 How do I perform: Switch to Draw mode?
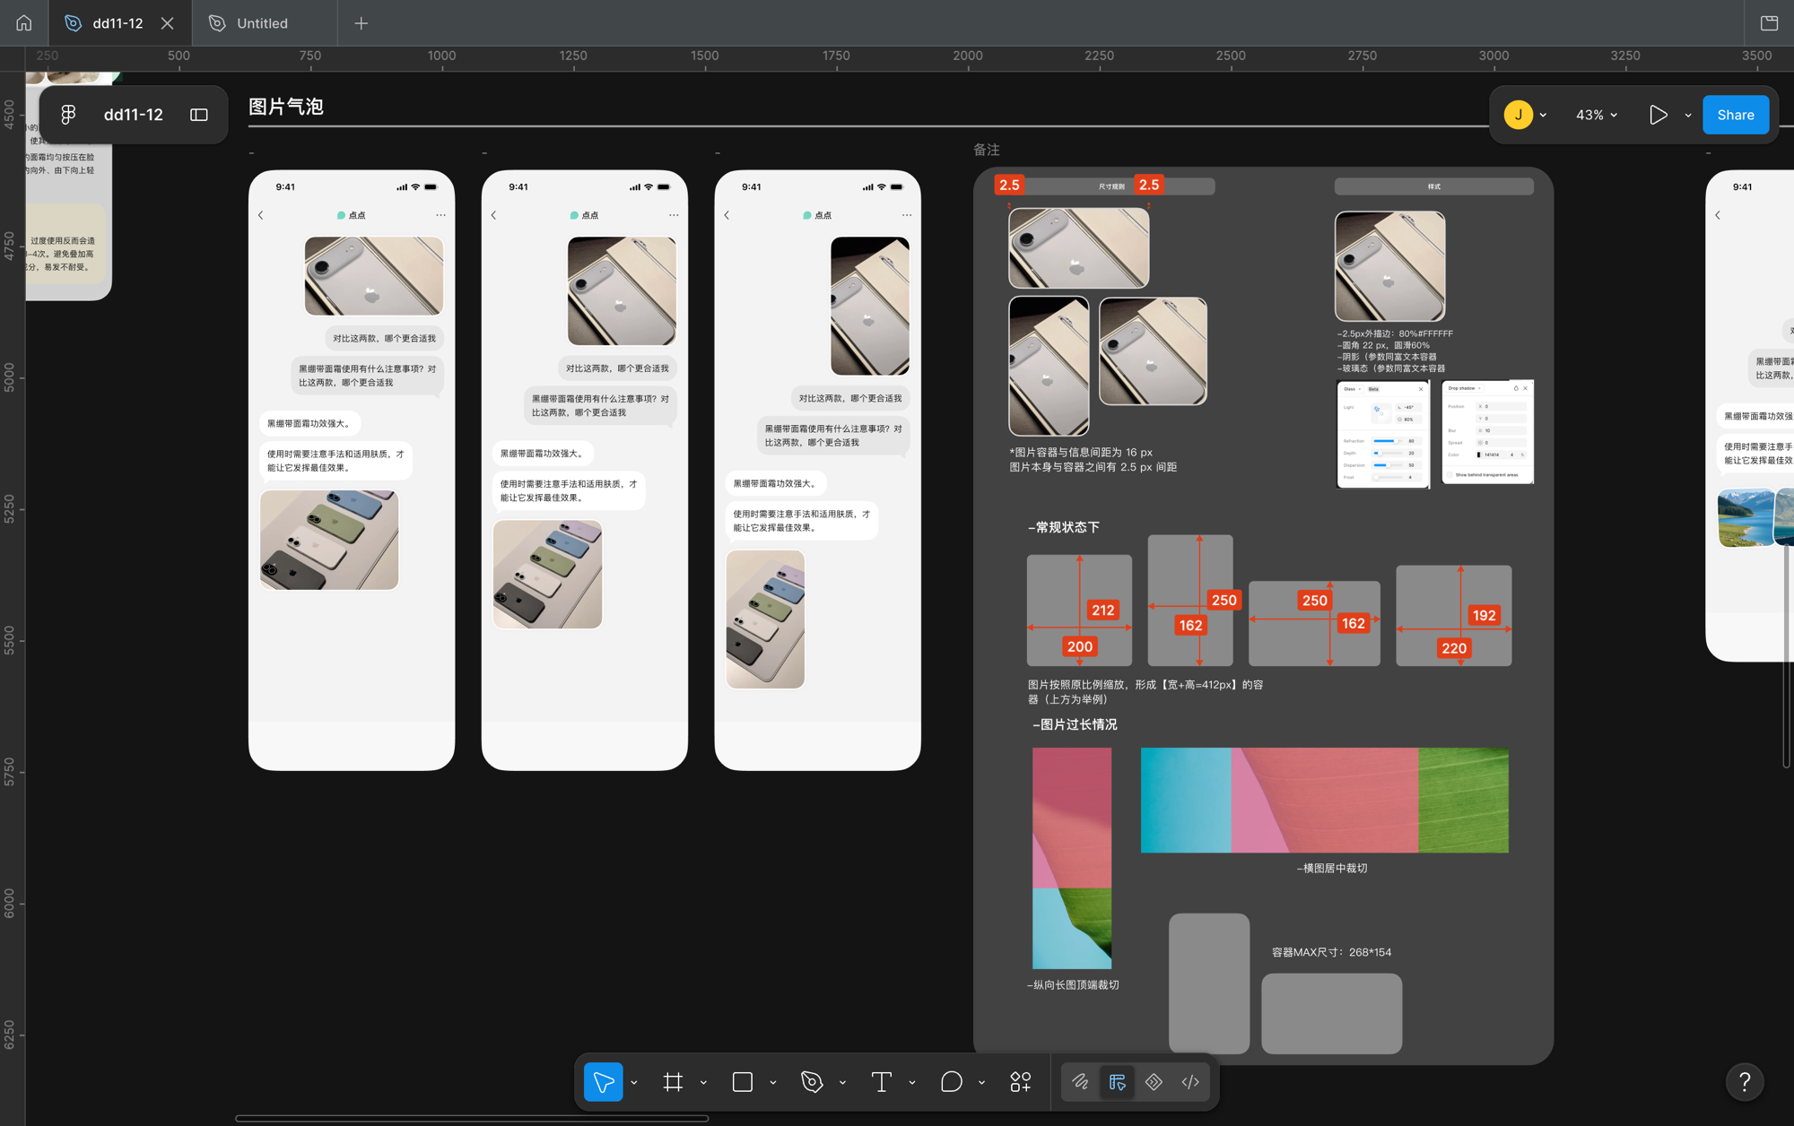(1080, 1082)
